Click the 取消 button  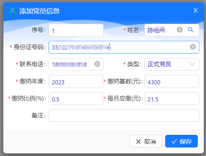(146, 141)
